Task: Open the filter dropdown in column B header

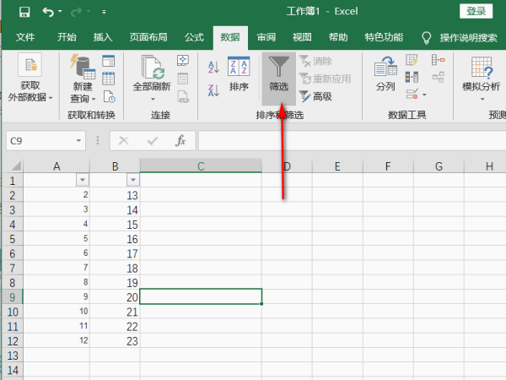Action: [132, 181]
